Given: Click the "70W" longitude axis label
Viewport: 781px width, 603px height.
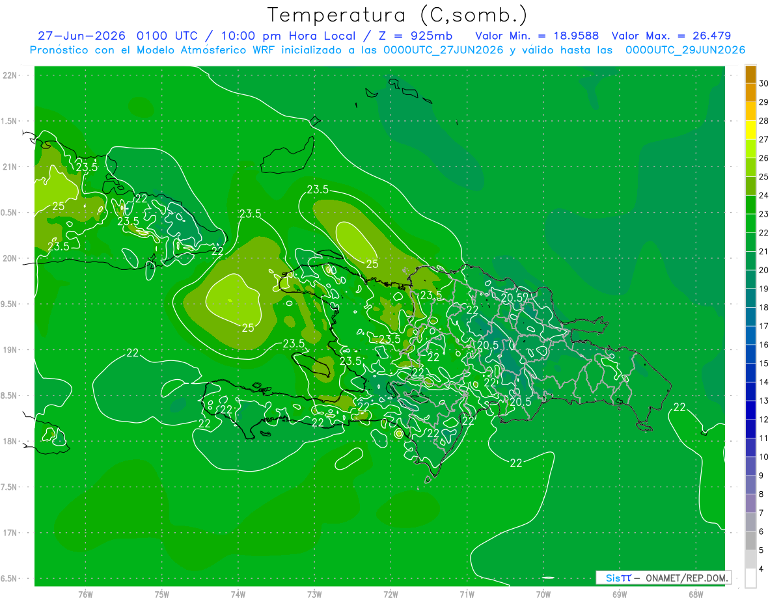Looking at the screenshot, I should pyautogui.click(x=543, y=594).
